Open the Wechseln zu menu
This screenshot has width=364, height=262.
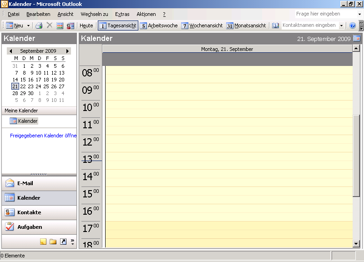(x=94, y=14)
